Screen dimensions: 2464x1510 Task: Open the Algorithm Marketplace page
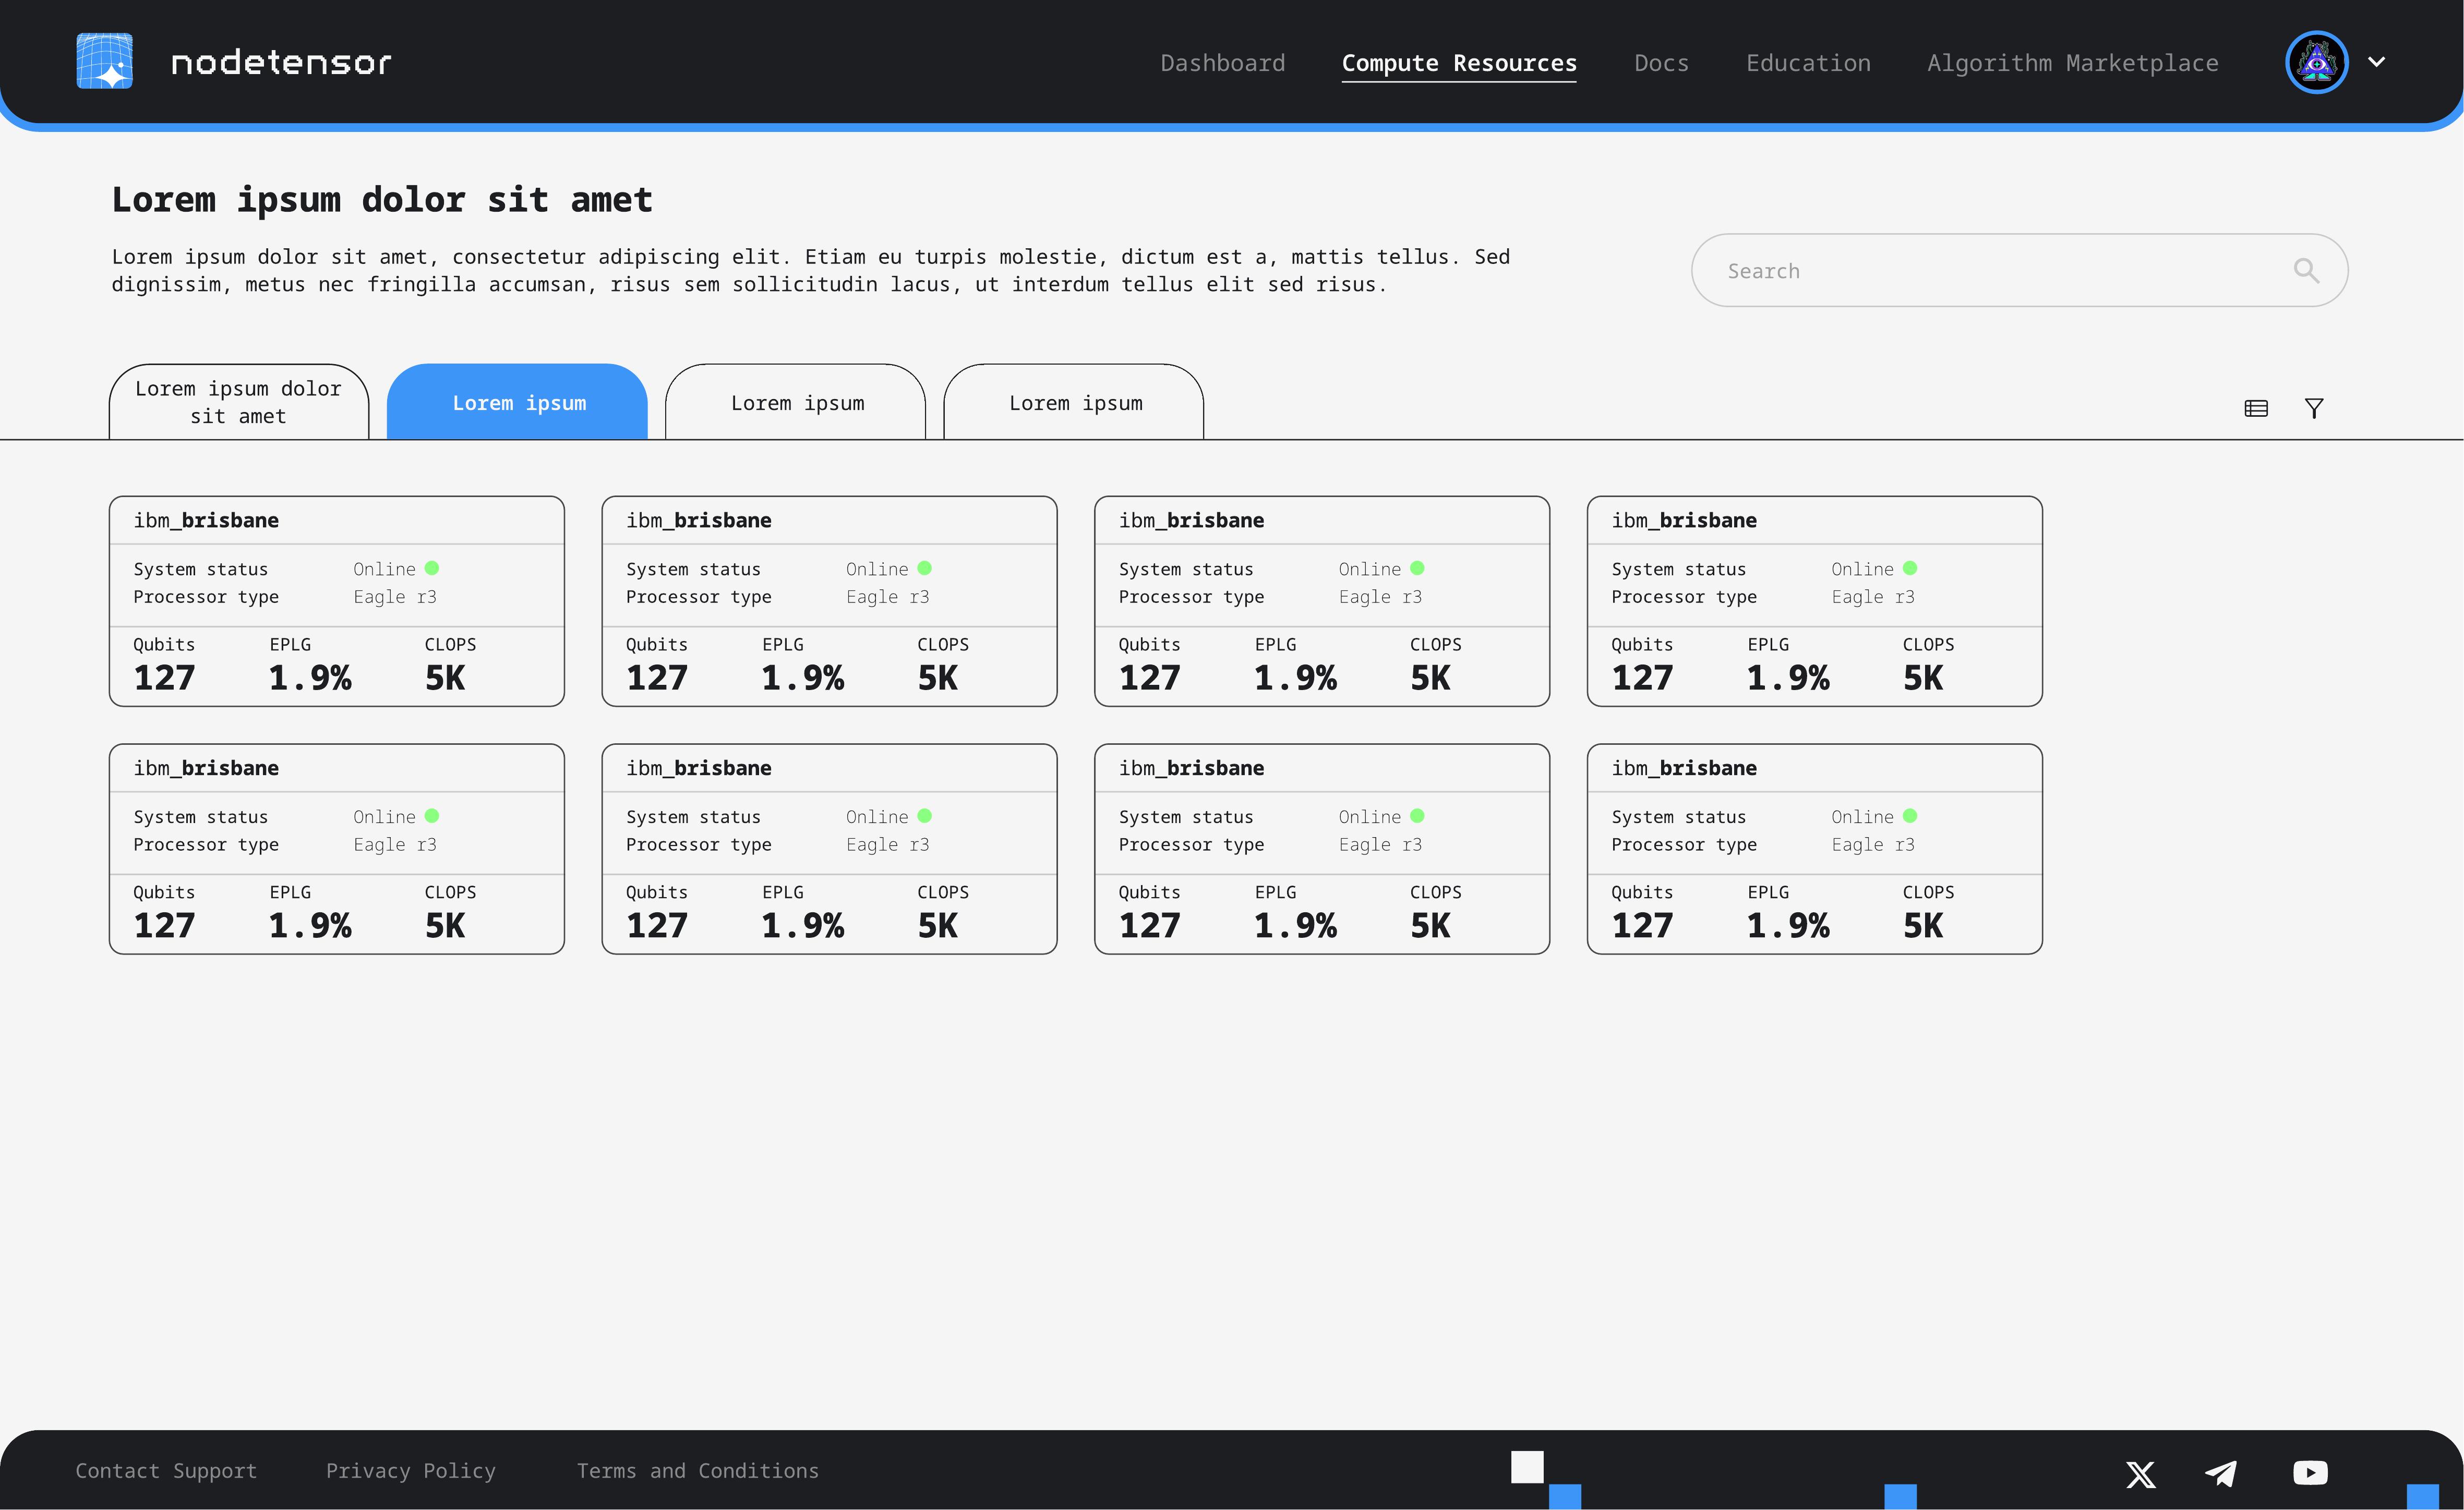click(2072, 62)
